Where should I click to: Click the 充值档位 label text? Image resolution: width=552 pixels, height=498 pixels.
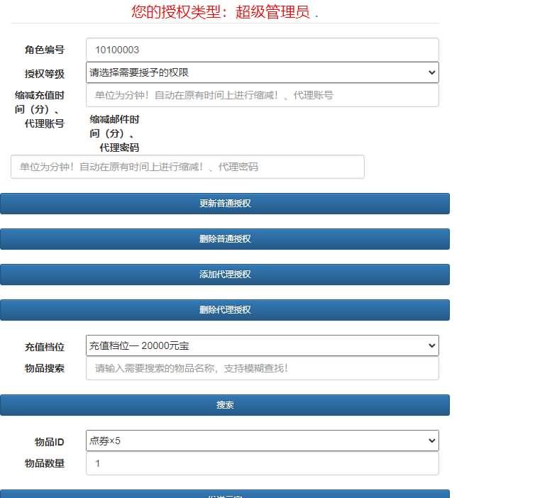(44, 347)
